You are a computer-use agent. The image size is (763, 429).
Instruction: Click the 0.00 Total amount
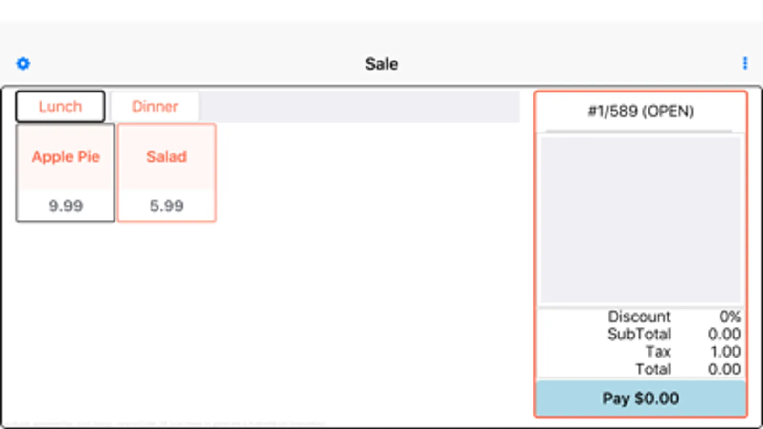(x=724, y=369)
